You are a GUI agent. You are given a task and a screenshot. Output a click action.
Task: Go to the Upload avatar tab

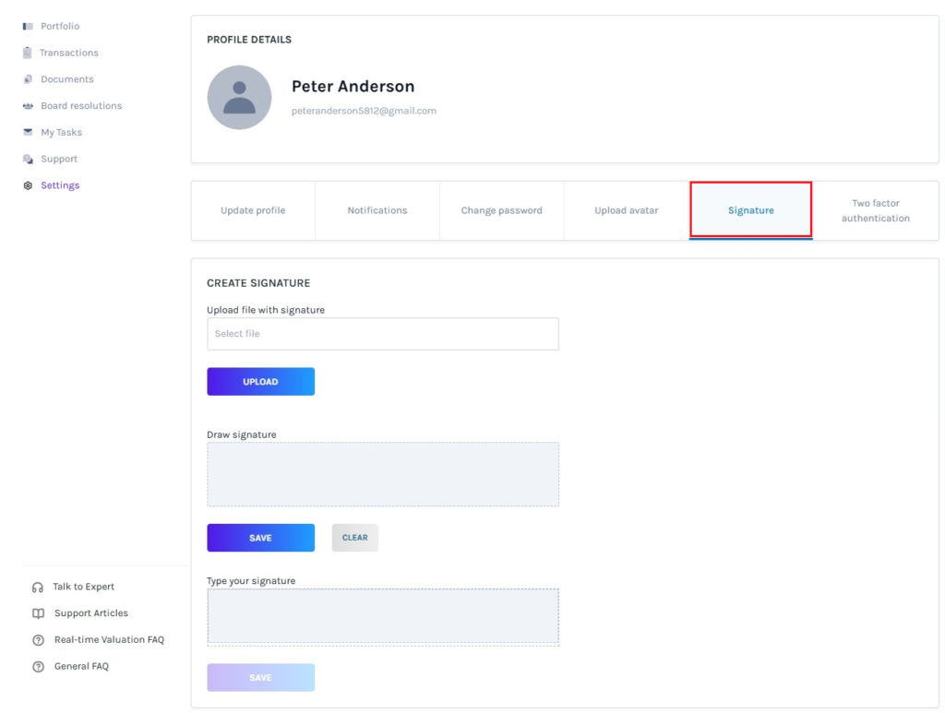click(x=627, y=210)
